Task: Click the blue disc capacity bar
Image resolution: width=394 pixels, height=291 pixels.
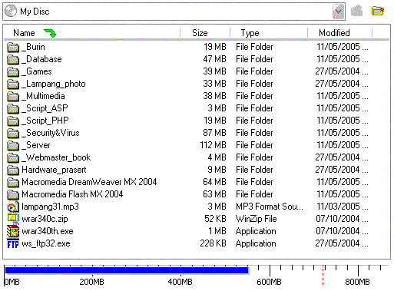Action: point(127,271)
